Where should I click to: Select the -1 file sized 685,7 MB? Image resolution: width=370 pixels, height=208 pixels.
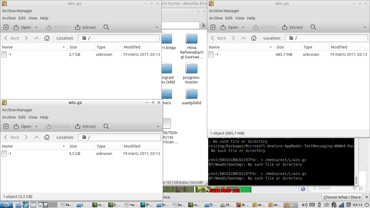pos(216,54)
